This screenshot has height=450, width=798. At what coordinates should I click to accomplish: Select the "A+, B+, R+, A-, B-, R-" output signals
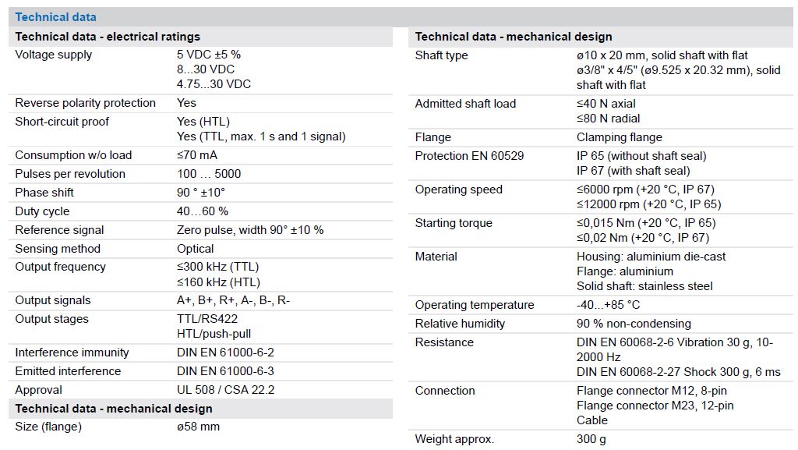pyautogui.click(x=234, y=300)
